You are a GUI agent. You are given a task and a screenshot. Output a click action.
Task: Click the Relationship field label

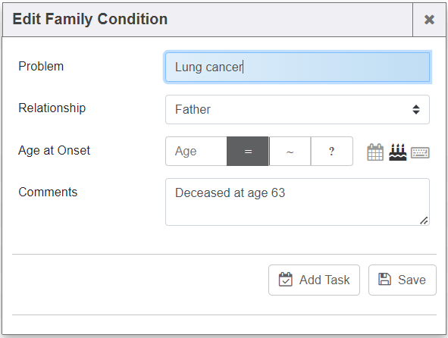52,108
